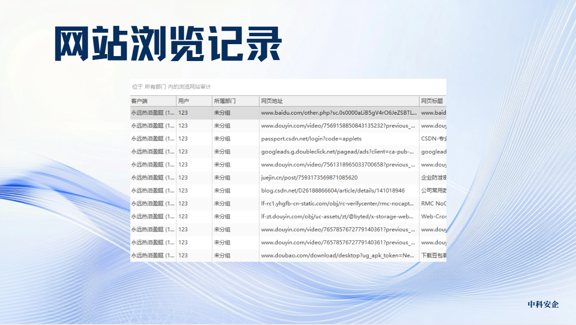Click the 公司常用 page title cell
Image resolution: width=576 pixels, height=325 pixels.
coord(433,191)
